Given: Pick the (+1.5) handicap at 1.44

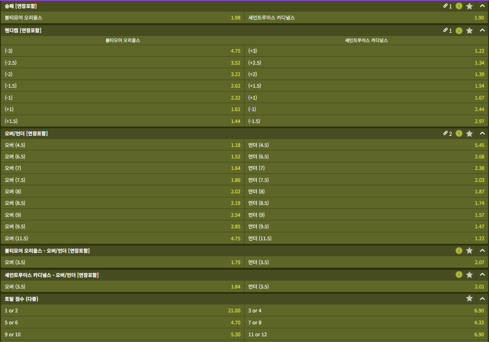Looking at the screenshot, I should pos(123,121).
